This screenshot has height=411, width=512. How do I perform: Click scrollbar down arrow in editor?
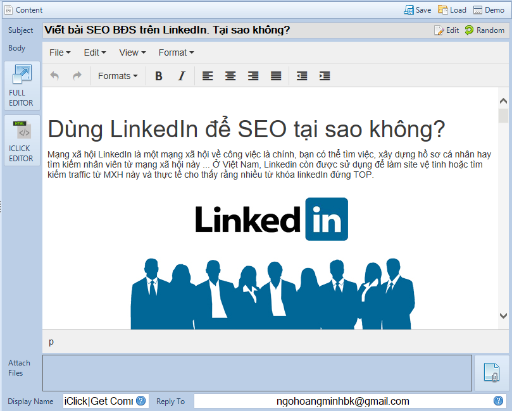pyautogui.click(x=503, y=316)
